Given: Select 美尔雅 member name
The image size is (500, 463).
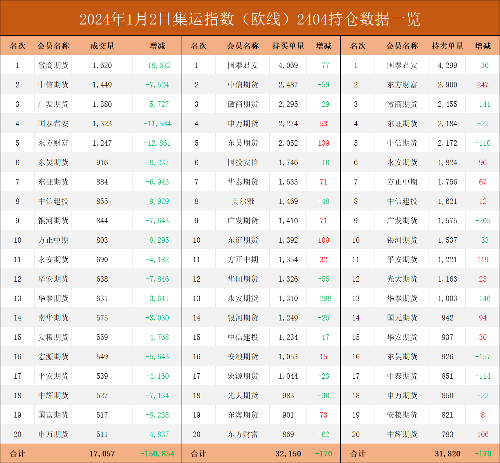Looking at the screenshot, I should [x=243, y=201].
